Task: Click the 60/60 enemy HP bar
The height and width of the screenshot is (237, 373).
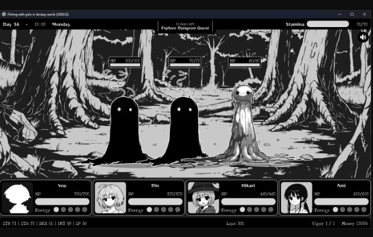Action: click(x=244, y=65)
